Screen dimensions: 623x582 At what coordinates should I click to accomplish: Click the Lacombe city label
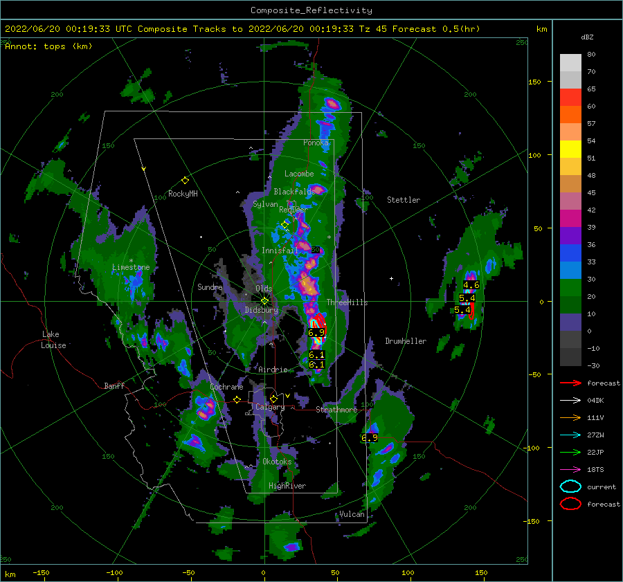click(x=299, y=174)
